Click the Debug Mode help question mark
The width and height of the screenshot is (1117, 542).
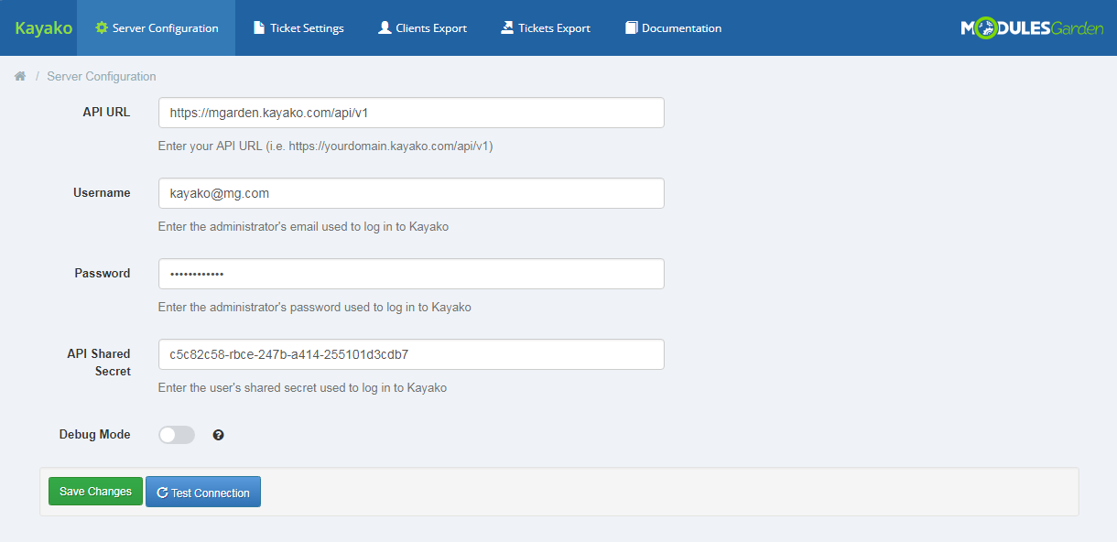pyautogui.click(x=218, y=435)
